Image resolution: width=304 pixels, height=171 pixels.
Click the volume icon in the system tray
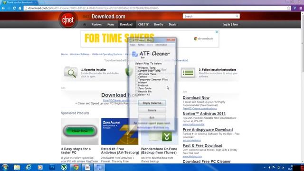(x=269, y=167)
